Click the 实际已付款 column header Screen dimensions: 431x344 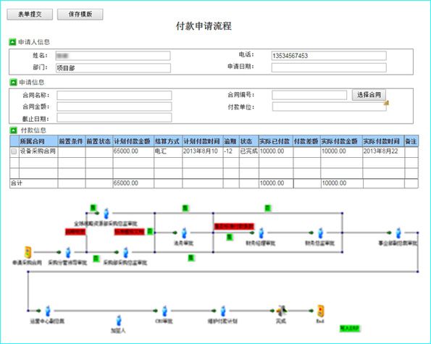[276, 141]
